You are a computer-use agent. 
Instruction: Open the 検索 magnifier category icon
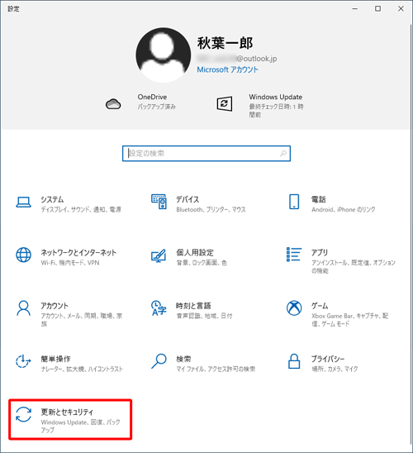[159, 361]
